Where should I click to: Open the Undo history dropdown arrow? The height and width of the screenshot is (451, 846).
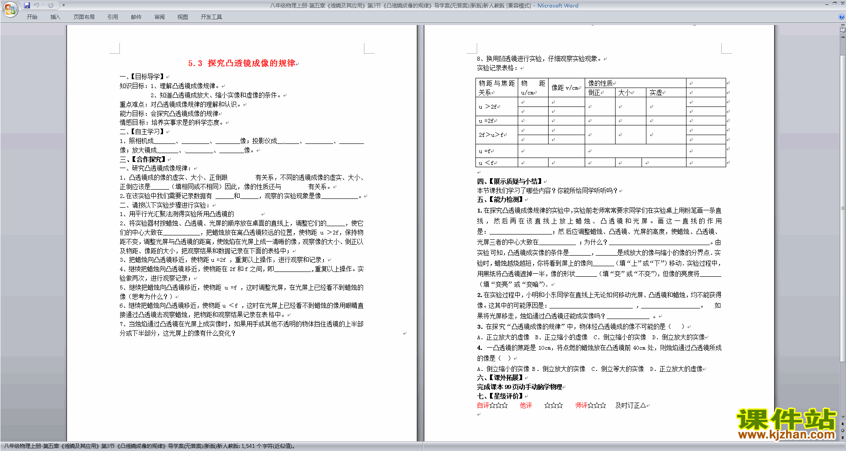[x=43, y=5]
